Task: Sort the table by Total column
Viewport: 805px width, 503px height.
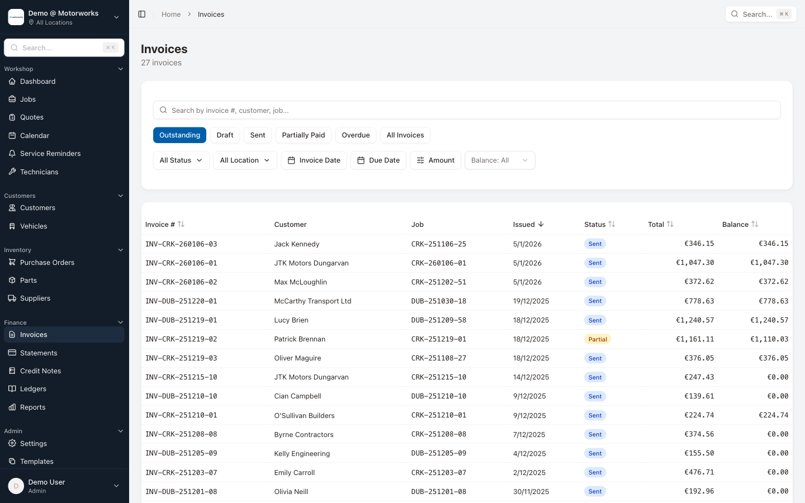Action: (x=660, y=224)
